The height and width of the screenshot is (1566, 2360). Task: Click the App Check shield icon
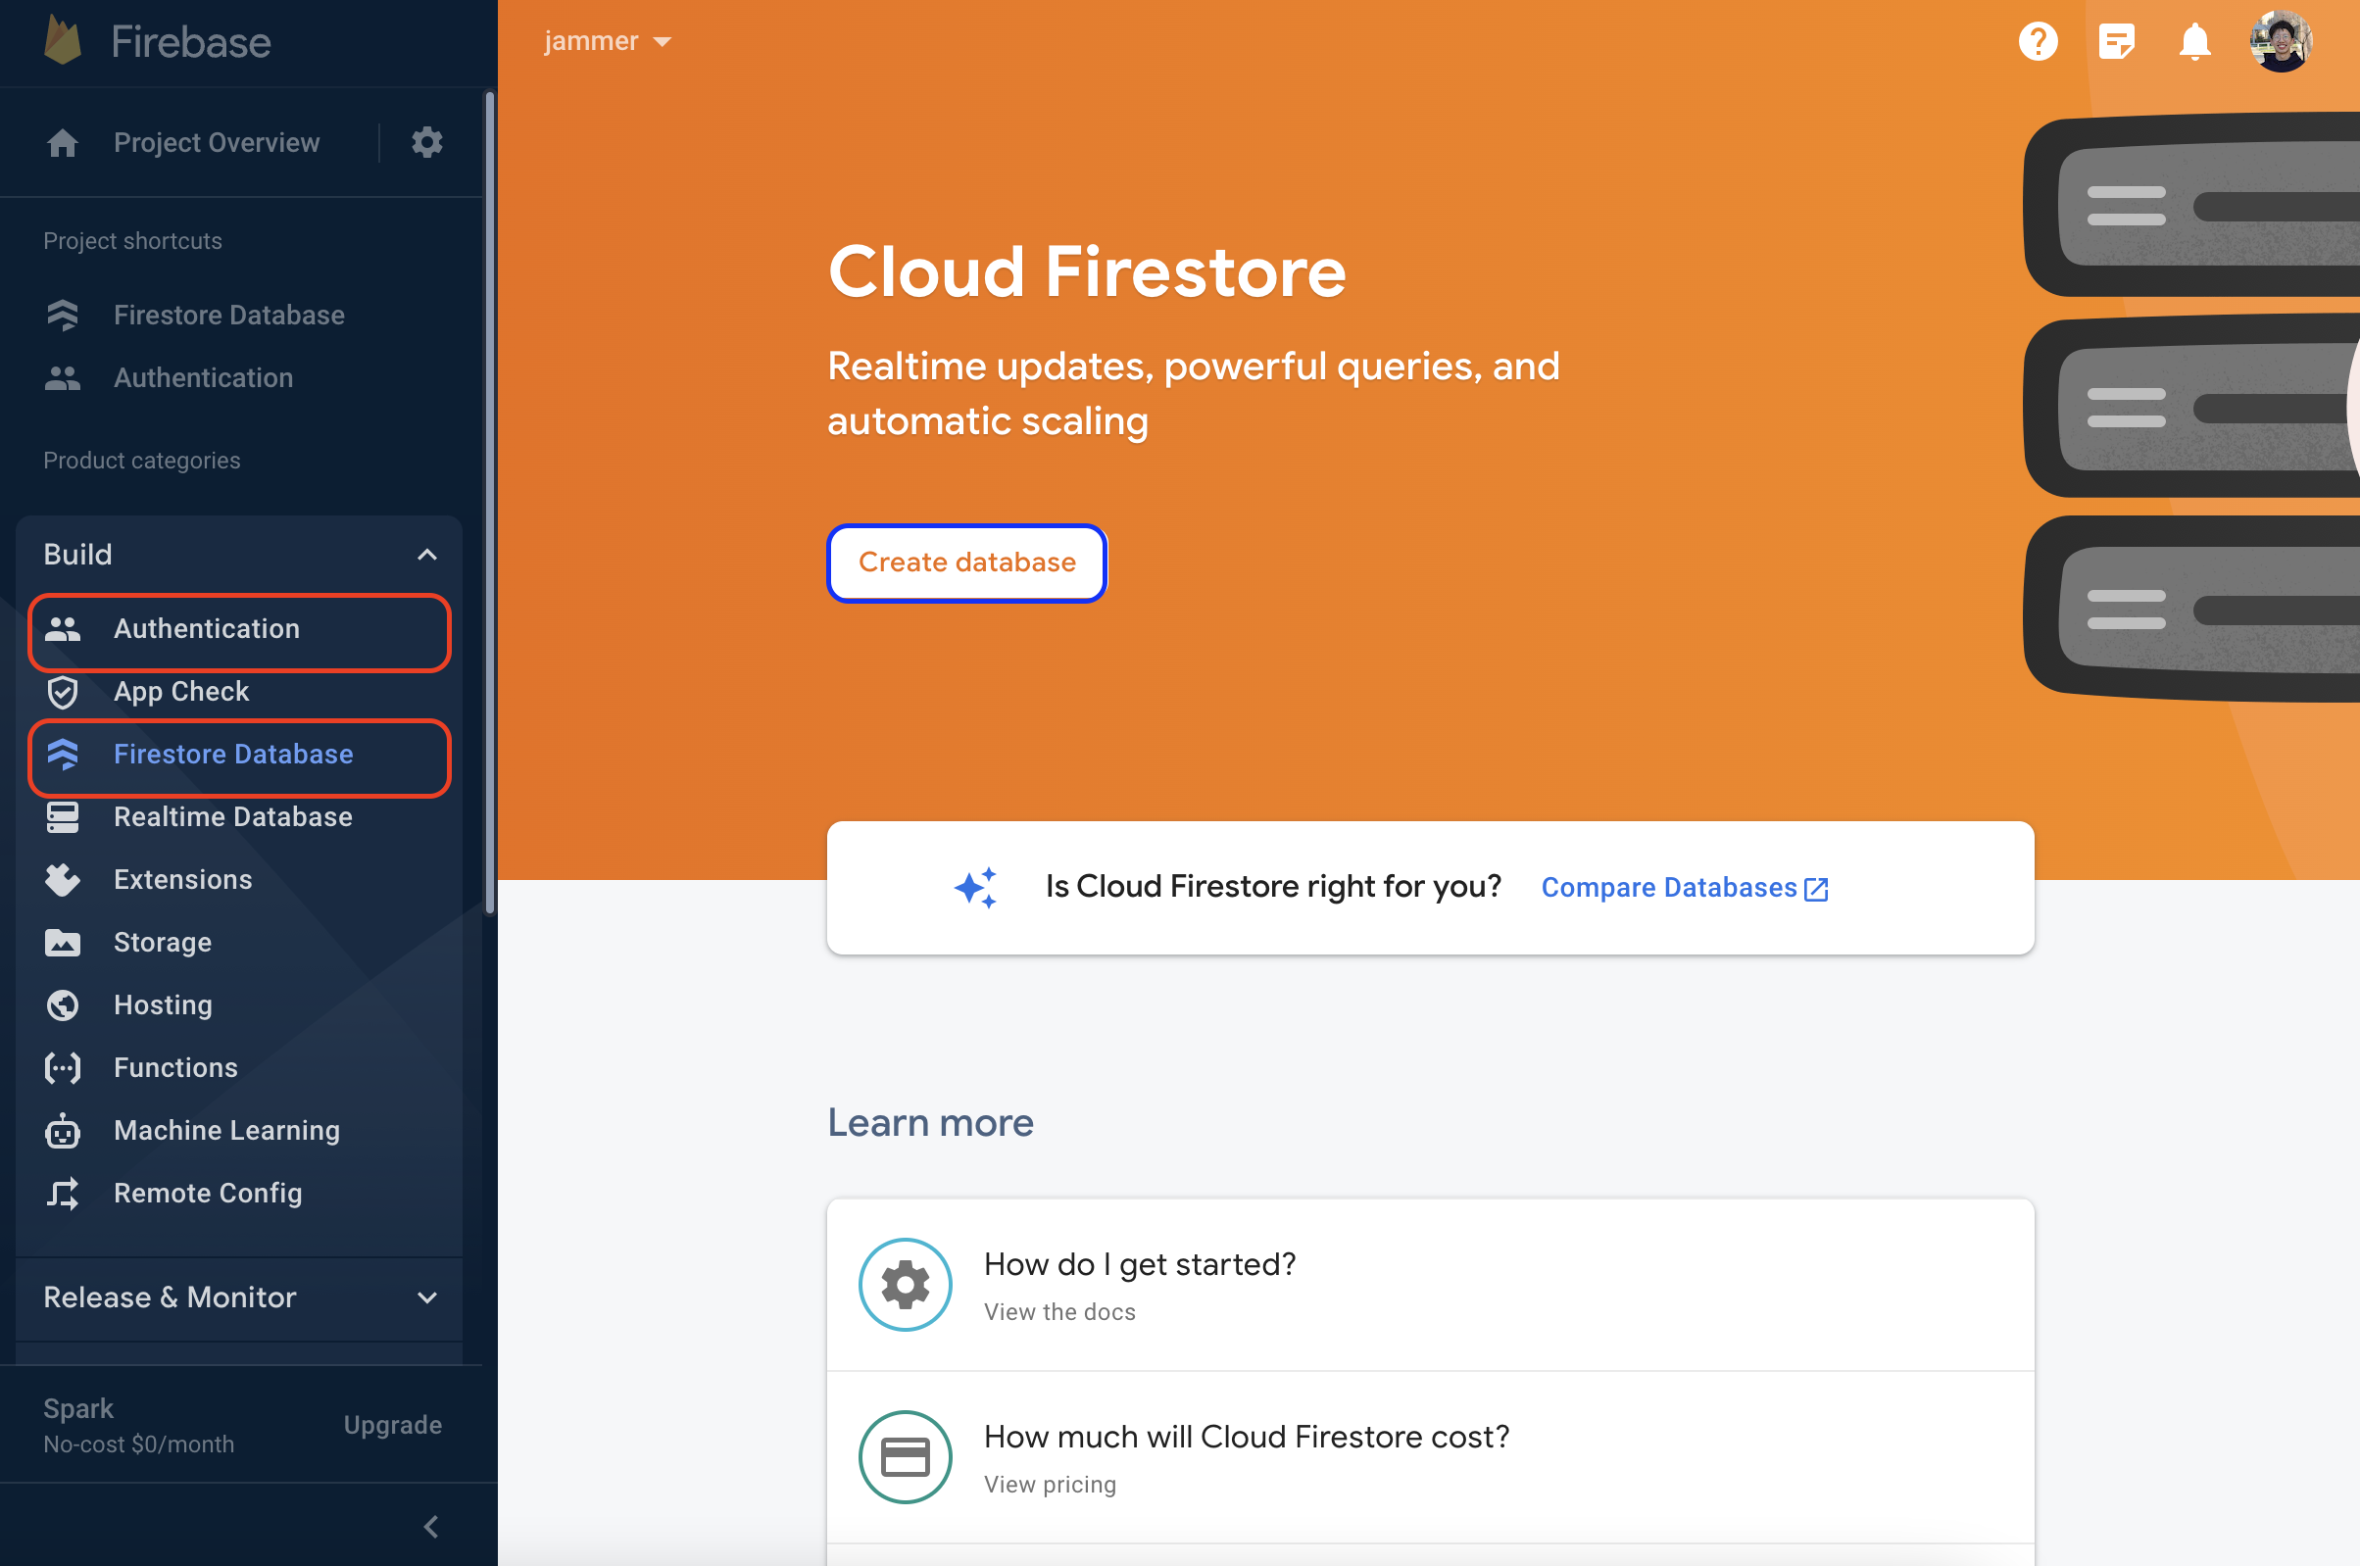coord(63,691)
